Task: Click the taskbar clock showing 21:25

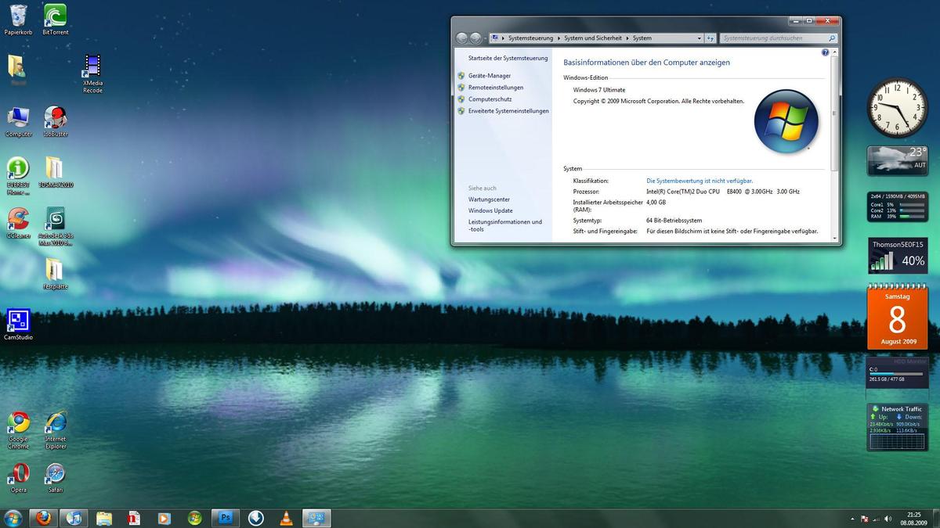Action: click(913, 519)
